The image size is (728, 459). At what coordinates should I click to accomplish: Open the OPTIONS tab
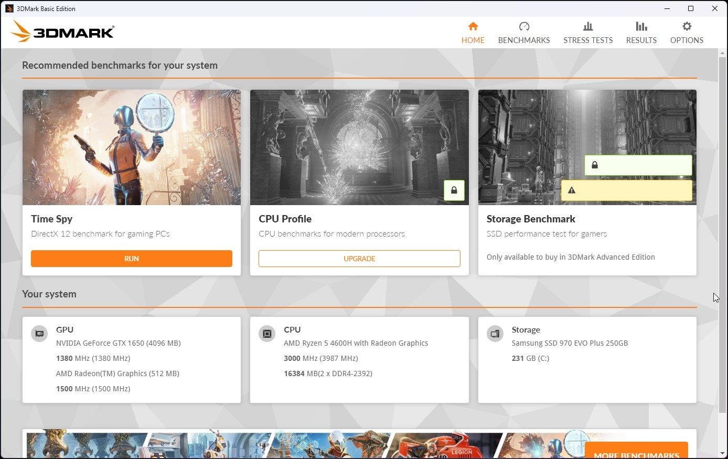(x=687, y=33)
